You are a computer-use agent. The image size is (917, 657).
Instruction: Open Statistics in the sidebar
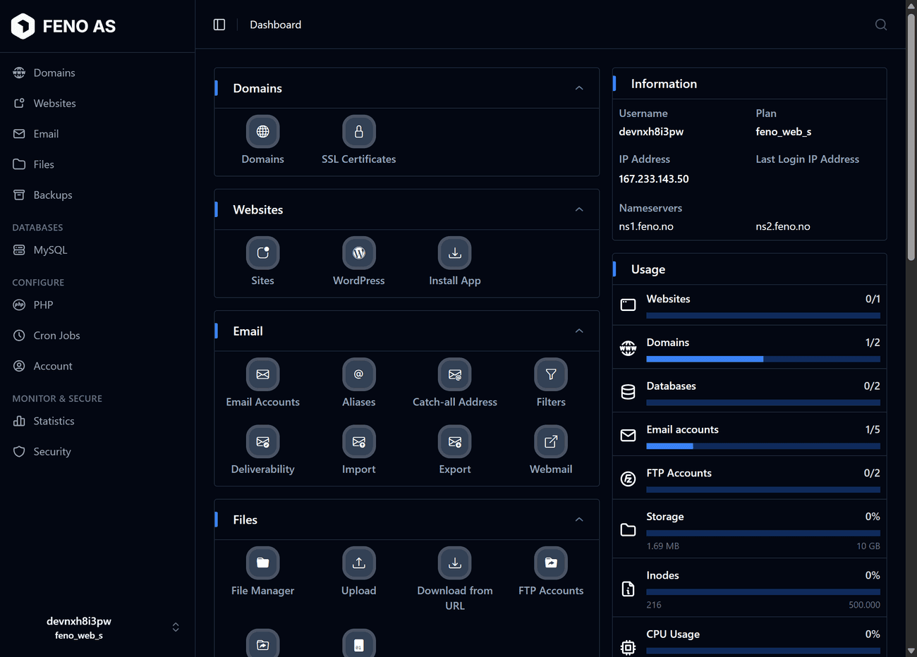(x=97, y=422)
